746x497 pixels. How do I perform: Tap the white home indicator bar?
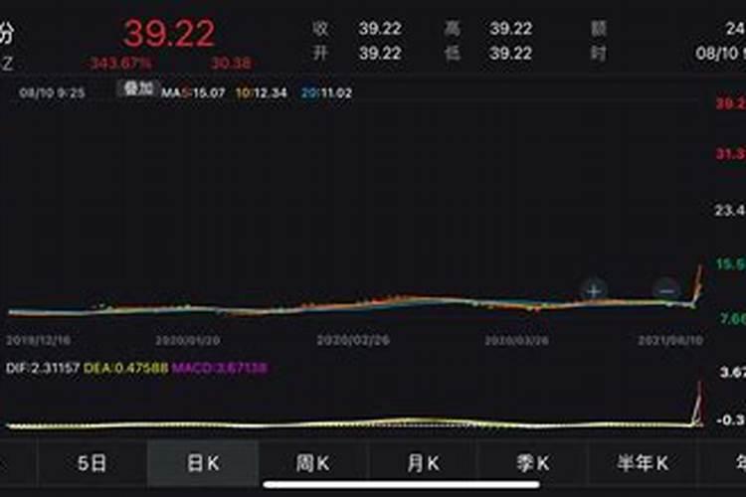[x=373, y=486]
